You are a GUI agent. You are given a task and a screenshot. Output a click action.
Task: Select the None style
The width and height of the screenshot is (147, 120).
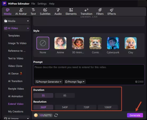coord(43,43)
